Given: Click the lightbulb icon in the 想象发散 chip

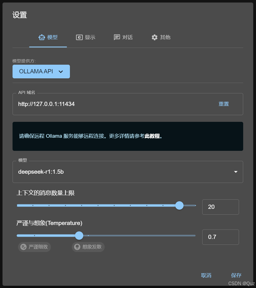Looking at the screenshot, I should (77, 247).
